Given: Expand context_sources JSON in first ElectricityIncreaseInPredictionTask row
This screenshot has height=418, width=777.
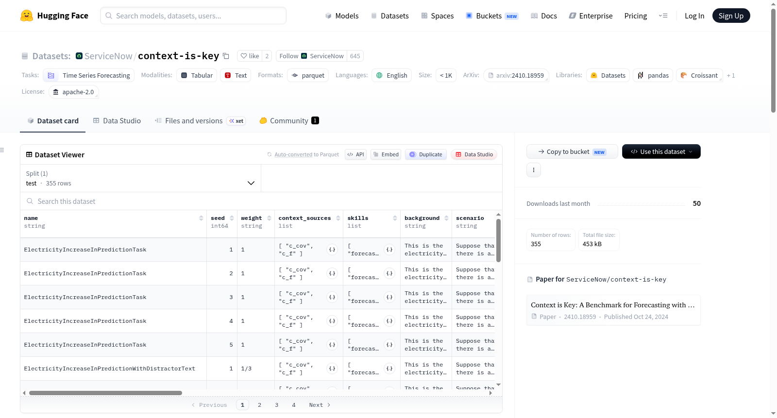Looking at the screenshot, I should 332,250.
